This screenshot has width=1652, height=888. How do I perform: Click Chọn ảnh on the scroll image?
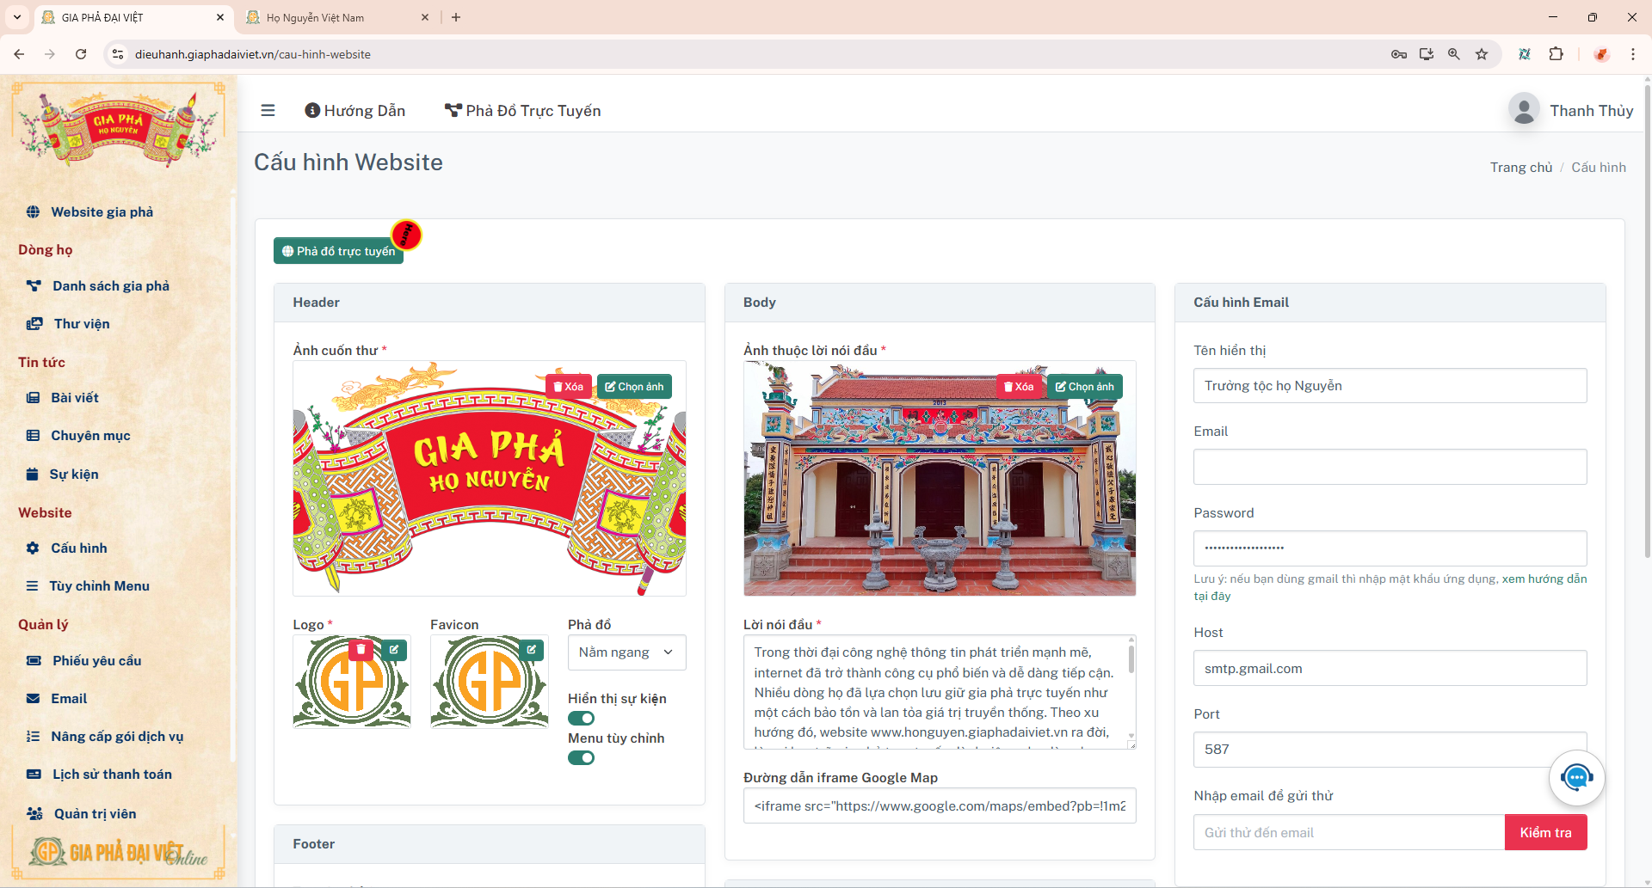coord(634,387)
